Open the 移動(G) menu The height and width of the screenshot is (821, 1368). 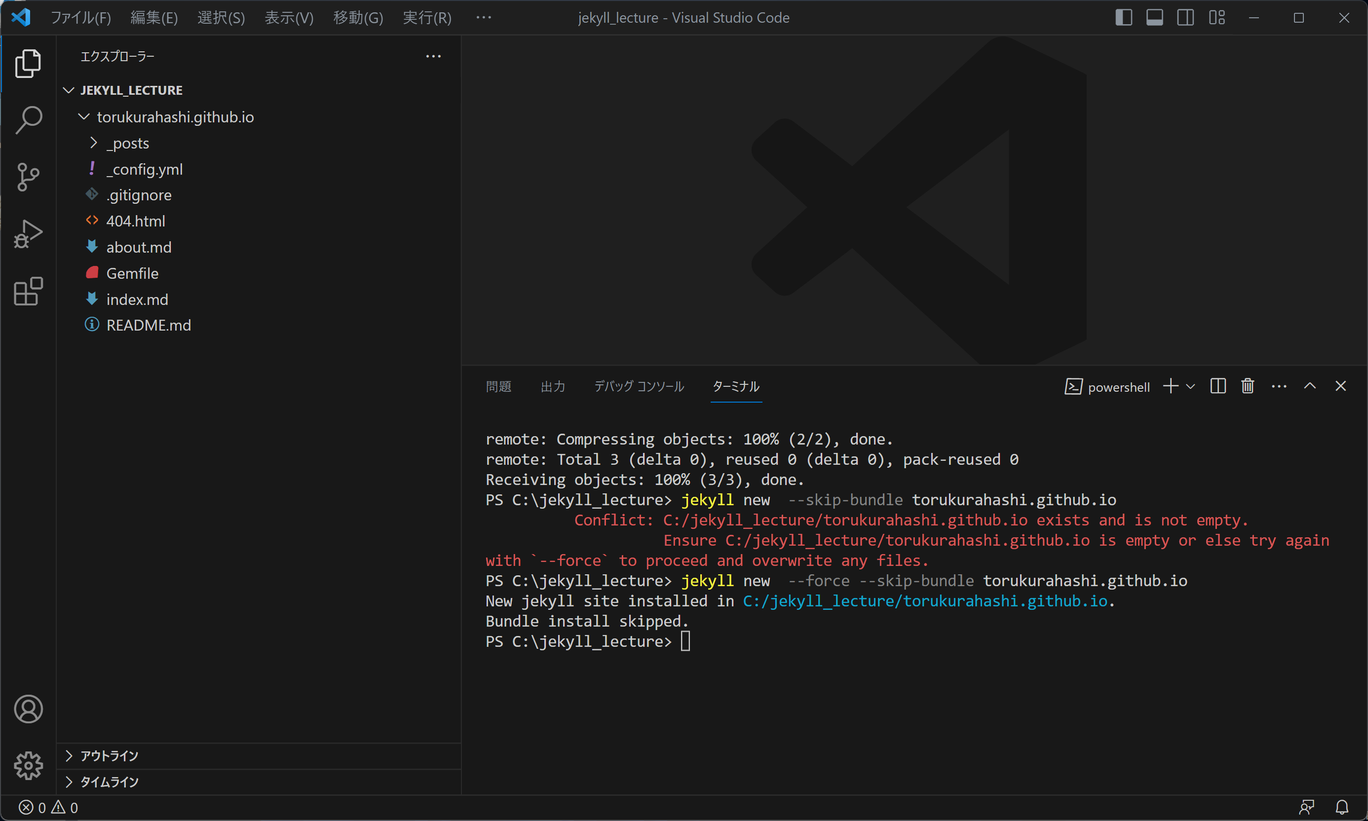[x=358, y=18]
